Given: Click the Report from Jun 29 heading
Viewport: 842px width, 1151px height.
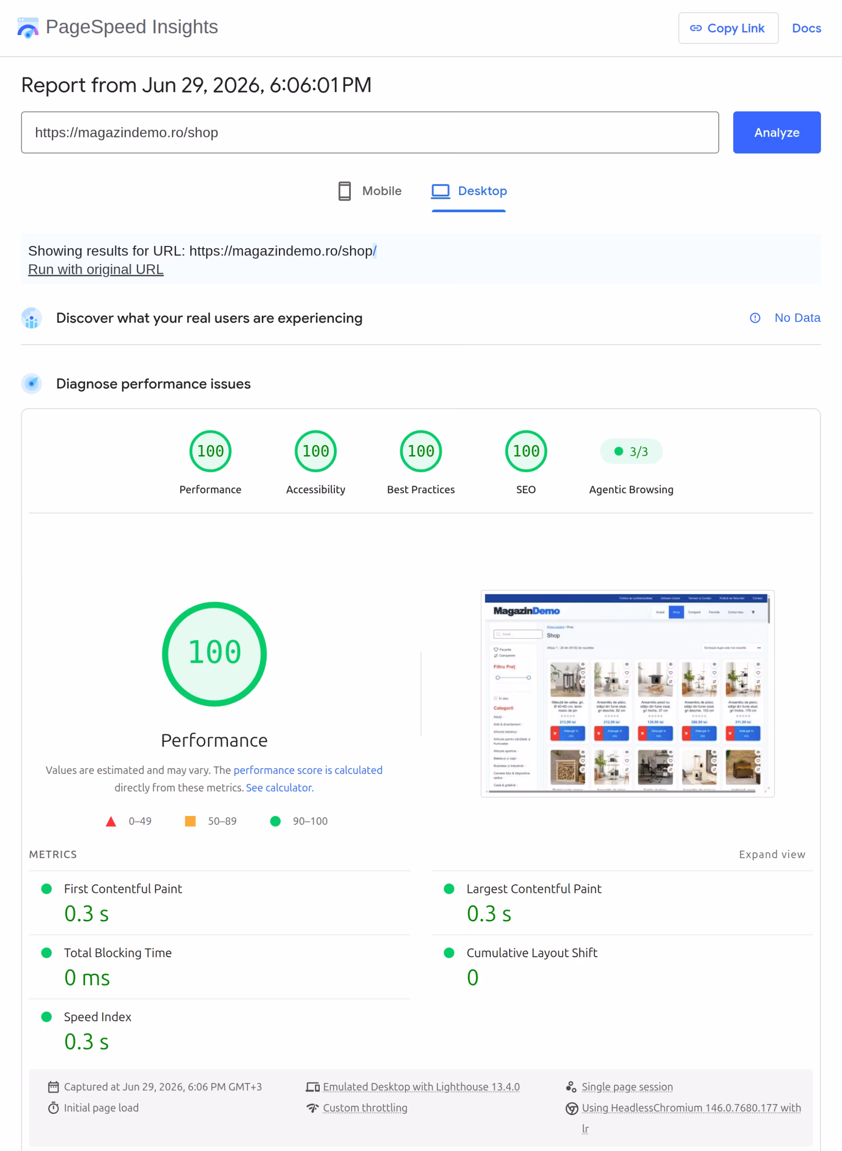Looking at the screenshot, I should pyautogui.click(x=196, y=85).
